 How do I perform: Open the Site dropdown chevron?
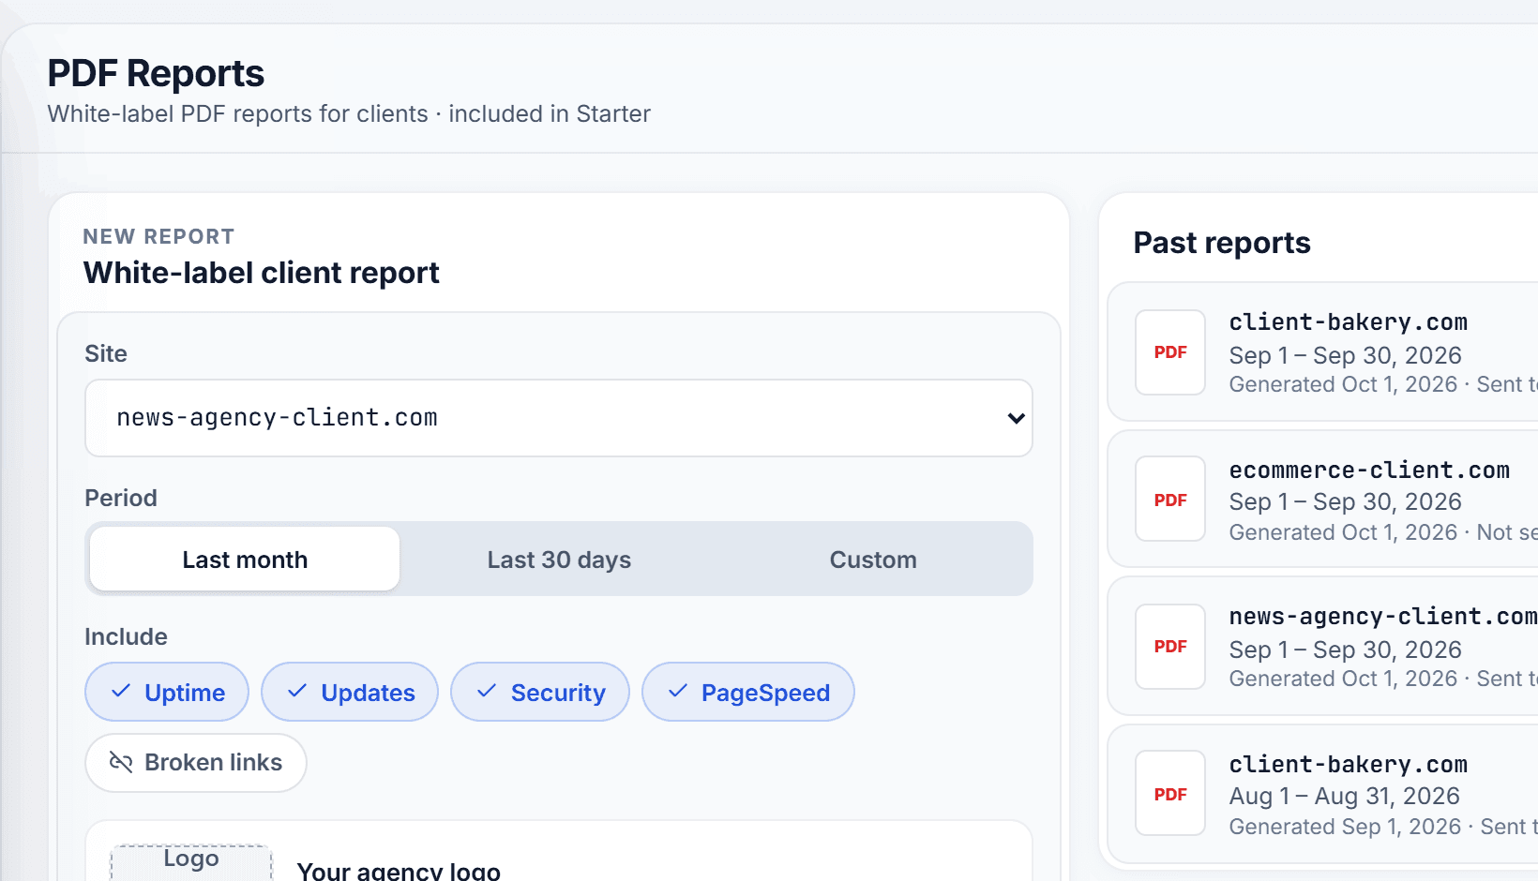pyautogui.click(x=1016, y=418)
